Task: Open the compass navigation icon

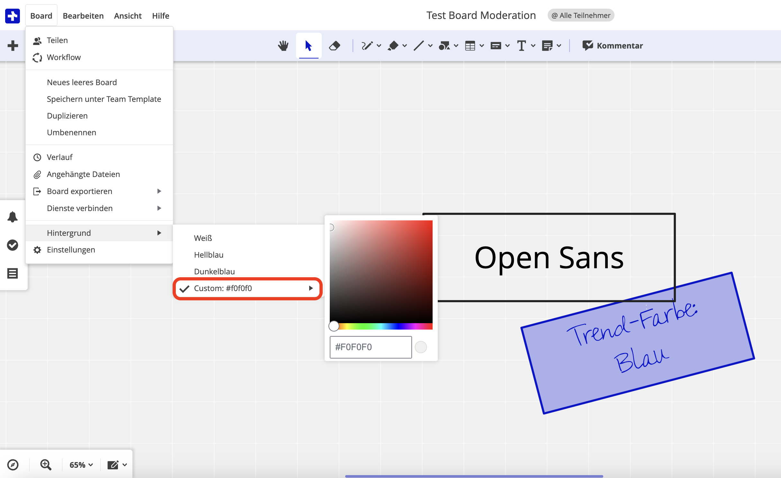Action: click(13, 465)
